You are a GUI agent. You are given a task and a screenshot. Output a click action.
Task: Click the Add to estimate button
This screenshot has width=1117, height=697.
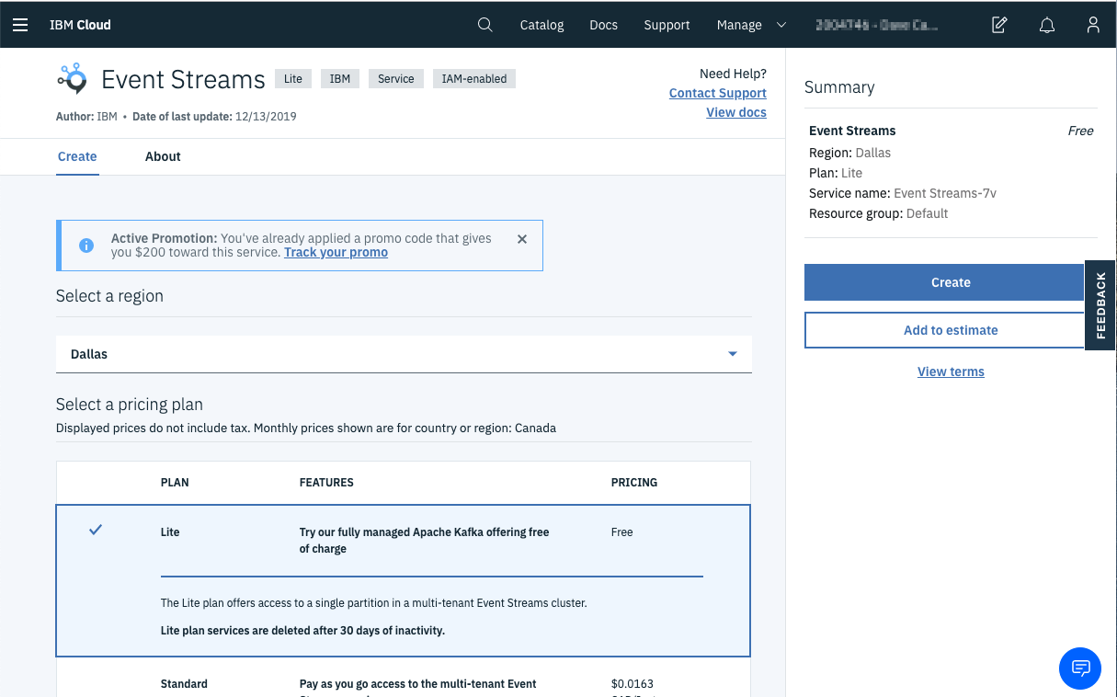(951, 330)
